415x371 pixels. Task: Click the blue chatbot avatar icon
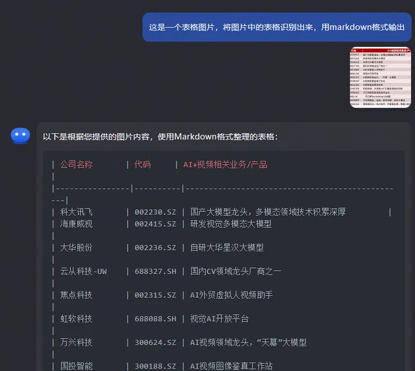pyautogui.click(x=20, y=135)
